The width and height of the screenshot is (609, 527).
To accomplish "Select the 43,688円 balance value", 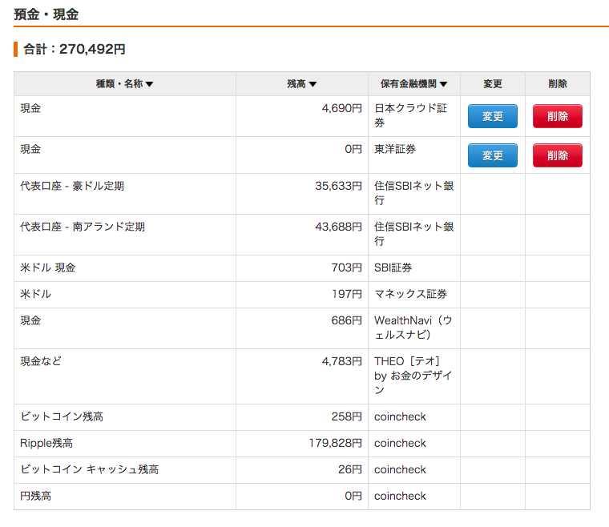I will click(338, 227).
